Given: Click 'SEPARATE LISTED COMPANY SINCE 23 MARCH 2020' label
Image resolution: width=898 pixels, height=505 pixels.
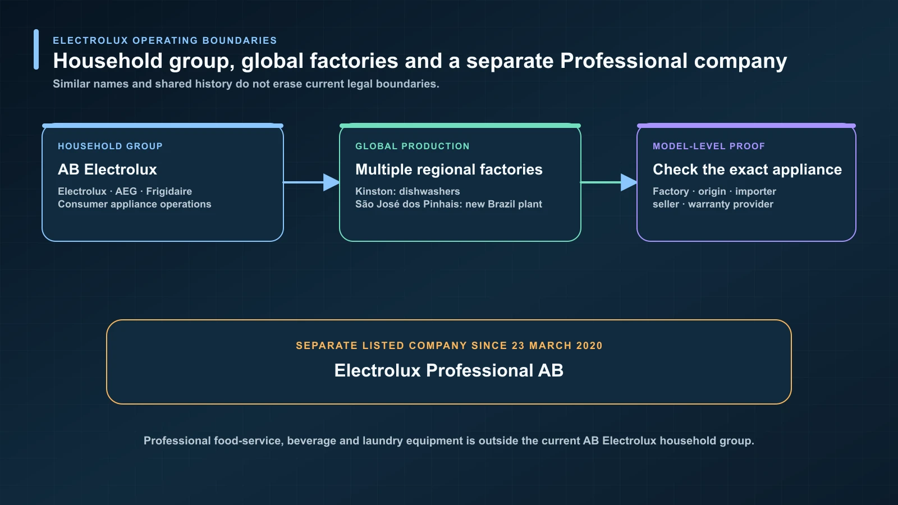Looking at the screenshot, I should click(x=449, y=346).
